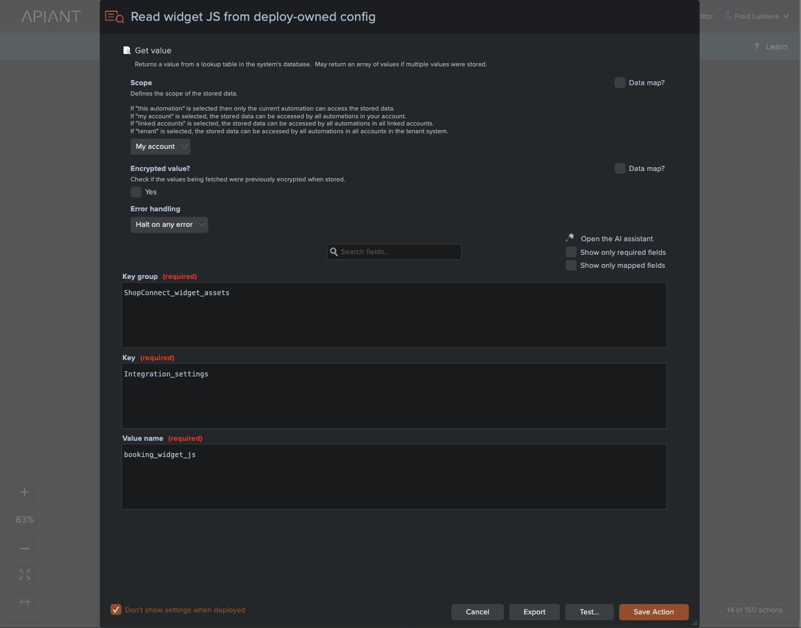Click the Cancel button

(x=477, y=612)
